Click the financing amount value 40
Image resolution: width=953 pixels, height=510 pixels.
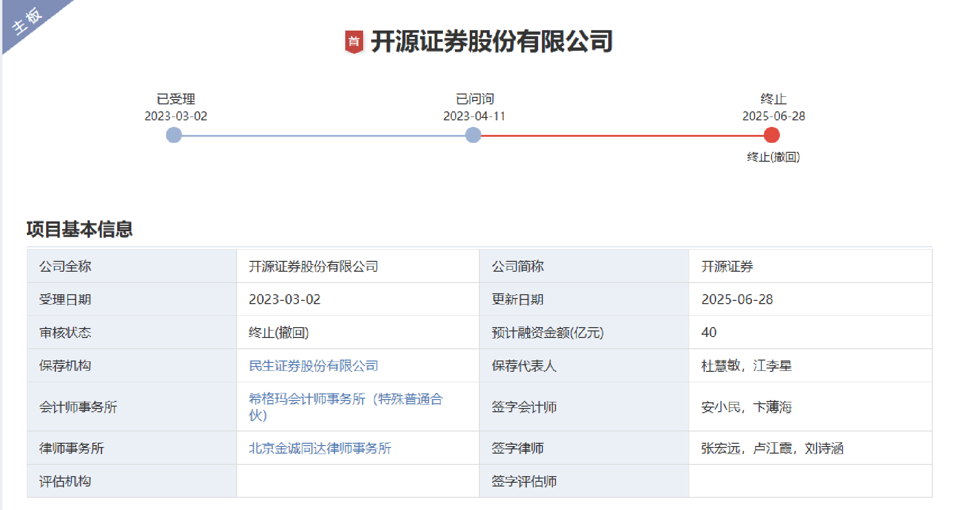tap(709, 332)
